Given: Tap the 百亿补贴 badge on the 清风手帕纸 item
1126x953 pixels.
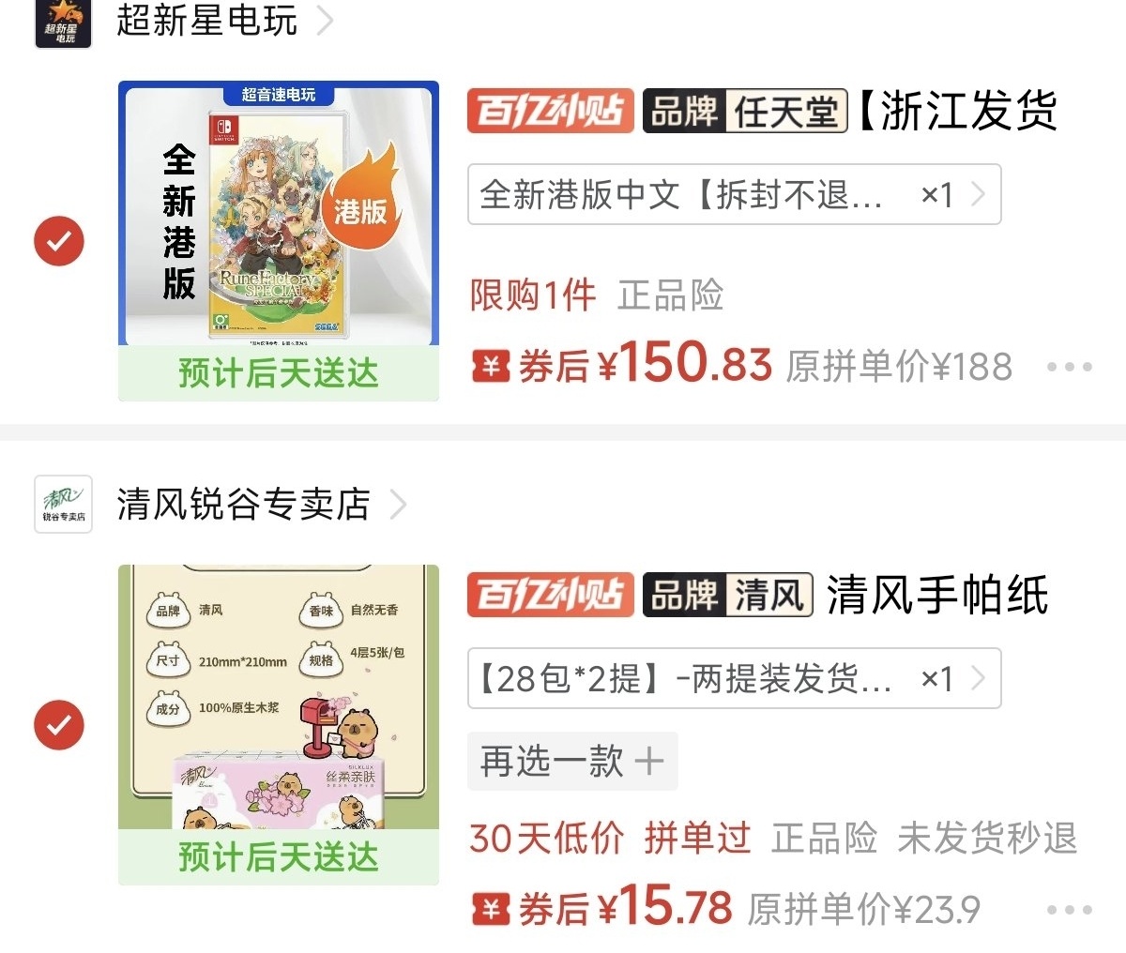Looking at the screenshot, I should click(x=551, y=595).
